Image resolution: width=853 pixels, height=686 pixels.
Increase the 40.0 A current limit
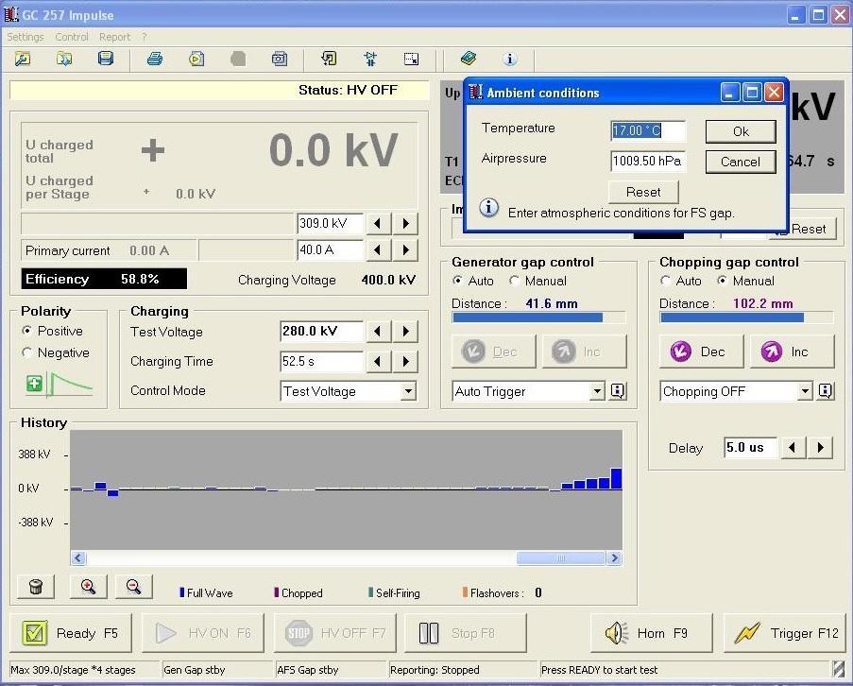[406, 250]
